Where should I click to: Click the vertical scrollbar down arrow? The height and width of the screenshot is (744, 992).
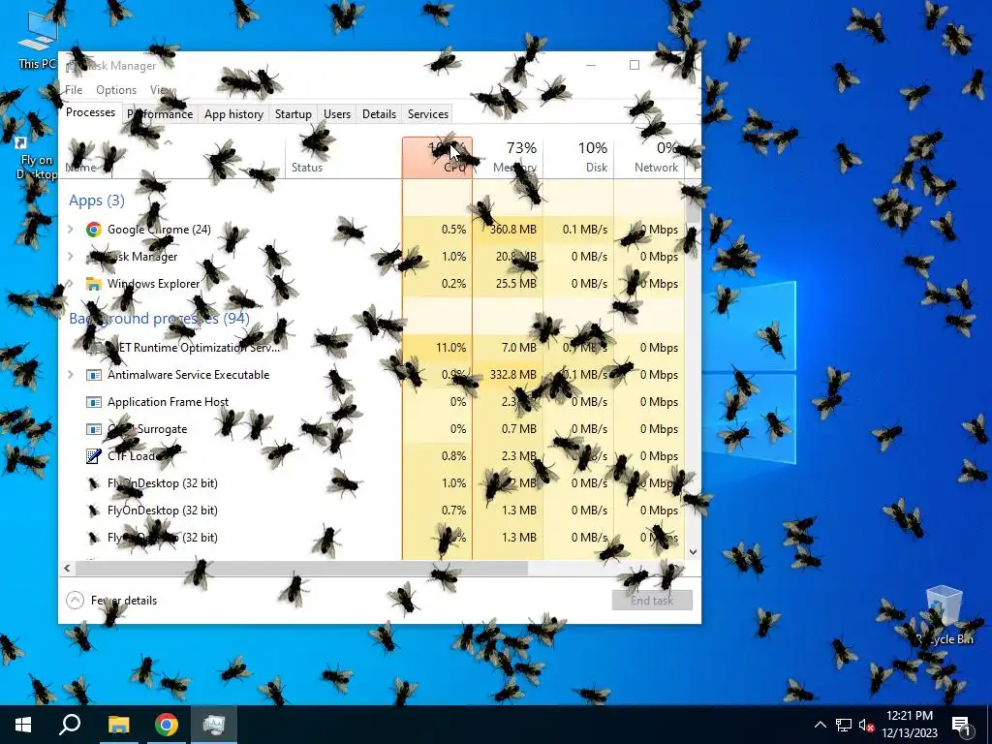pos(693,551)
